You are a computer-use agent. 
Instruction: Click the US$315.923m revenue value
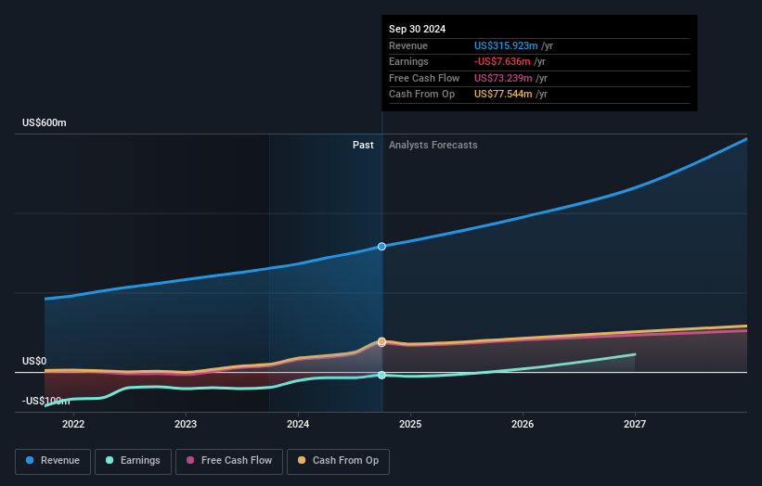(x=506, y=45)
